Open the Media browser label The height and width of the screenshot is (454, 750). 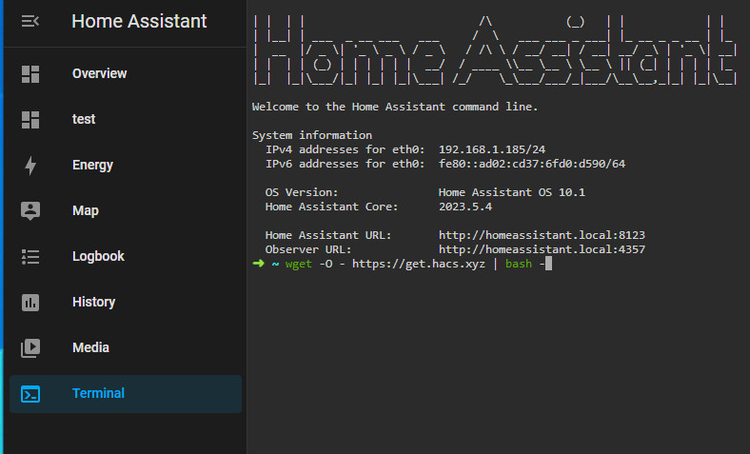coord(90,347)
